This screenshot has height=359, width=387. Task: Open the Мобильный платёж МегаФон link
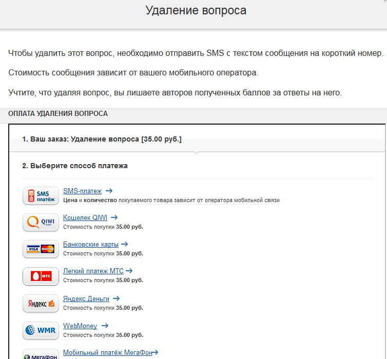[x=107, y=352]
